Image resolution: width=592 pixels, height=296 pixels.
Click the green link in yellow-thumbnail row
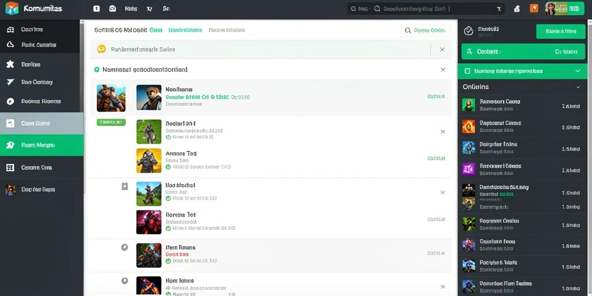pos(436,158)
